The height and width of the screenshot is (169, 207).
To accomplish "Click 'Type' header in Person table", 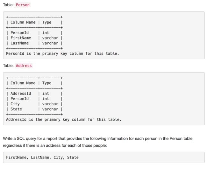I will pos(47,22).
